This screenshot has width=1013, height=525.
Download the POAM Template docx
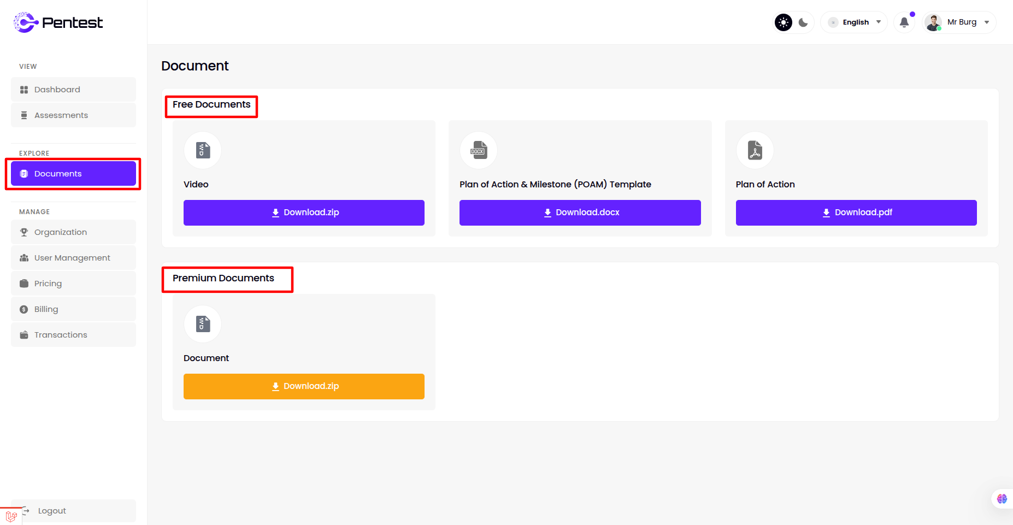click(x=580, y=213)
